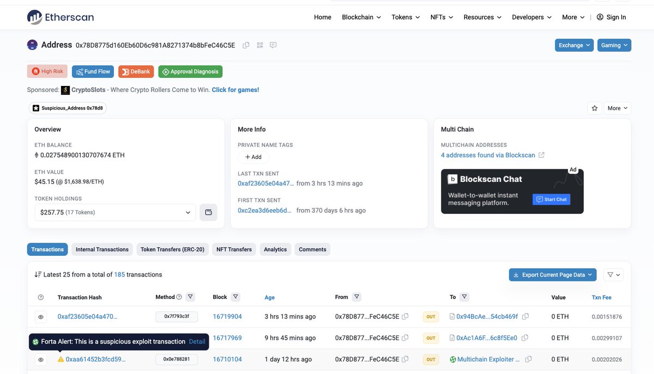Run Approval Diagnosis
The width and height of the screenshot is (654, 374).
point(190,71)
